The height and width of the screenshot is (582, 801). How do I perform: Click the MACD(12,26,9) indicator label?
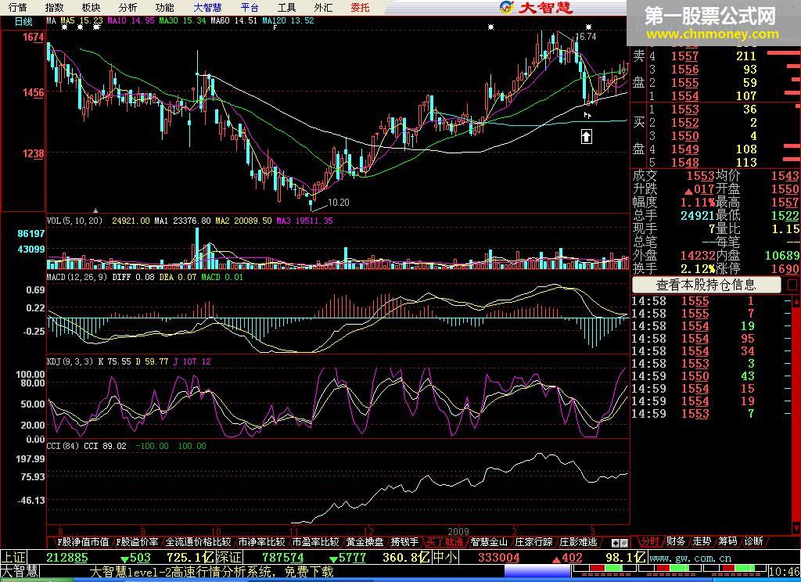pos(77,277)
